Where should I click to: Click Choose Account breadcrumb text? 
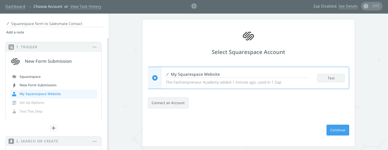48,6
